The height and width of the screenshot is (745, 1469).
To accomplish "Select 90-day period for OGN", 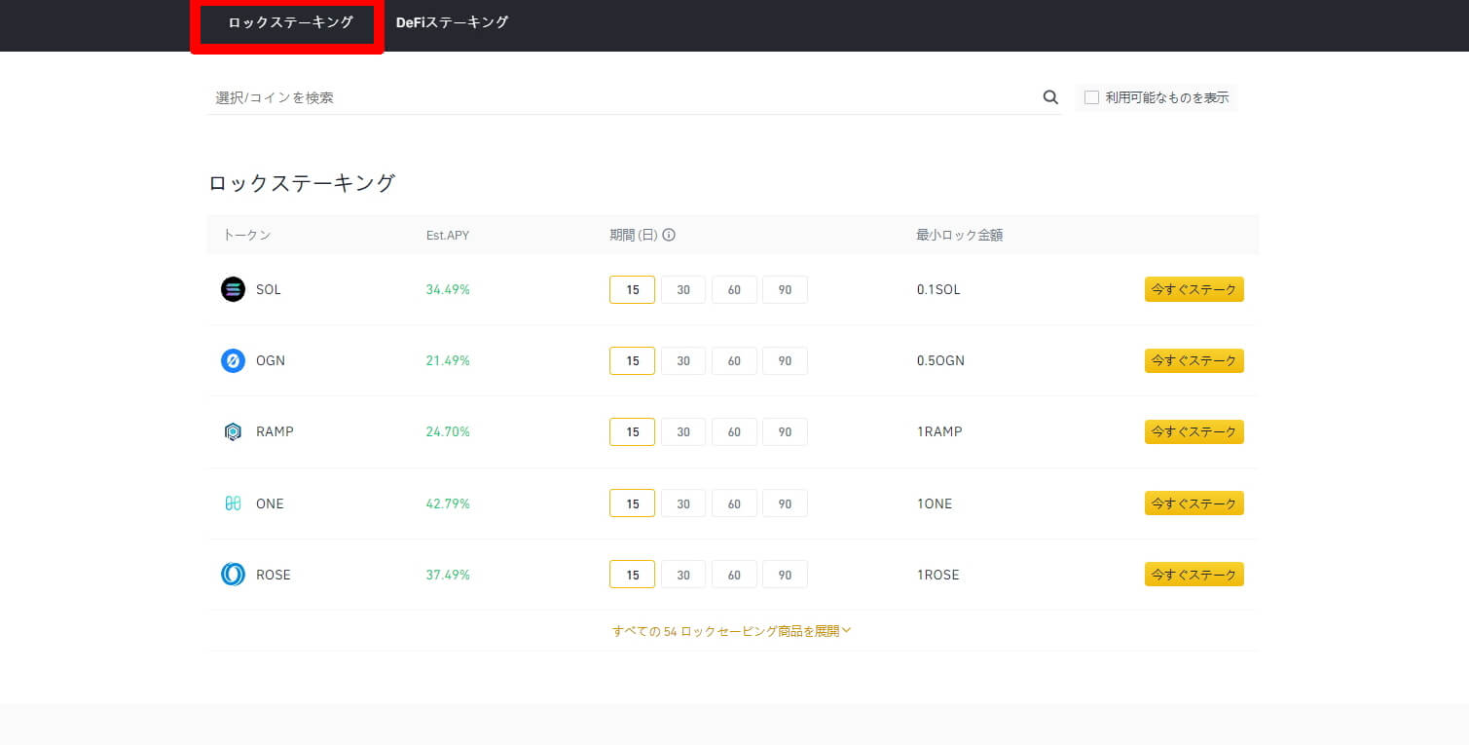I will 785,361.
